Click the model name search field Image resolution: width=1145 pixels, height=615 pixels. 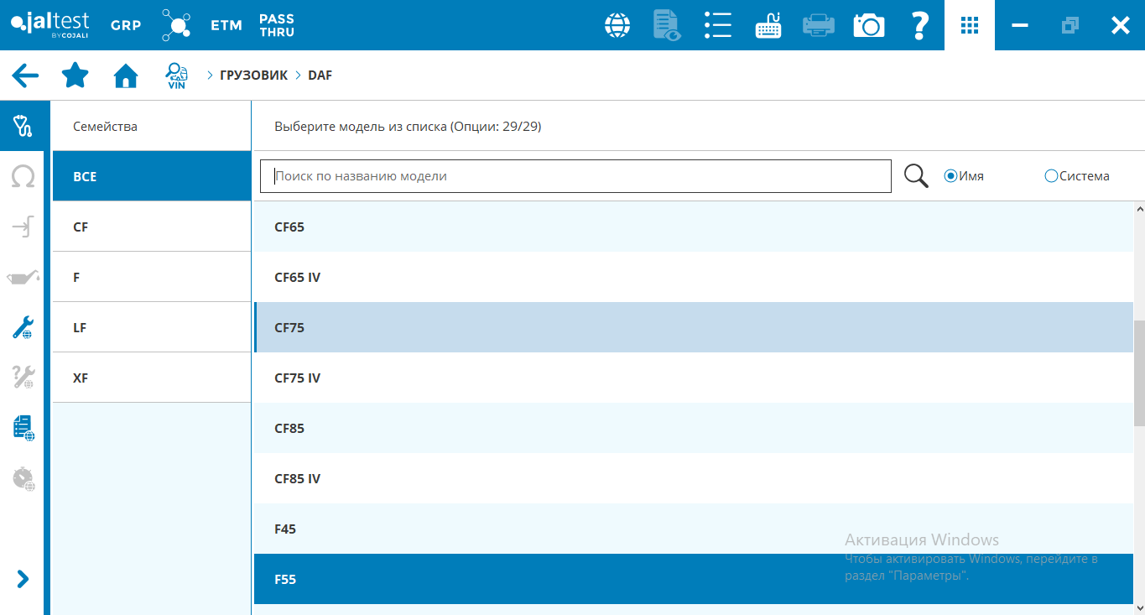[575, 176]
